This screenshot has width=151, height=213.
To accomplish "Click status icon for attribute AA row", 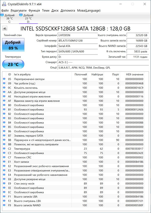I will pyautogui.click(x=4, y=92).
